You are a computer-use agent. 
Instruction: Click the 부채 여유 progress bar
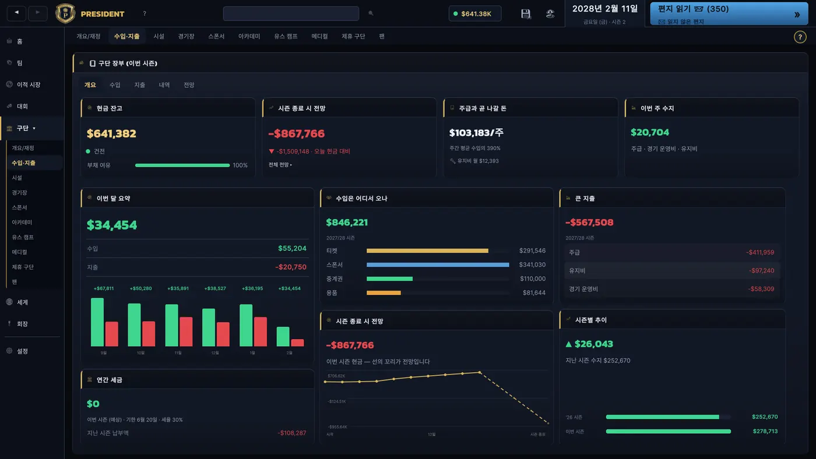pos(182,165)
